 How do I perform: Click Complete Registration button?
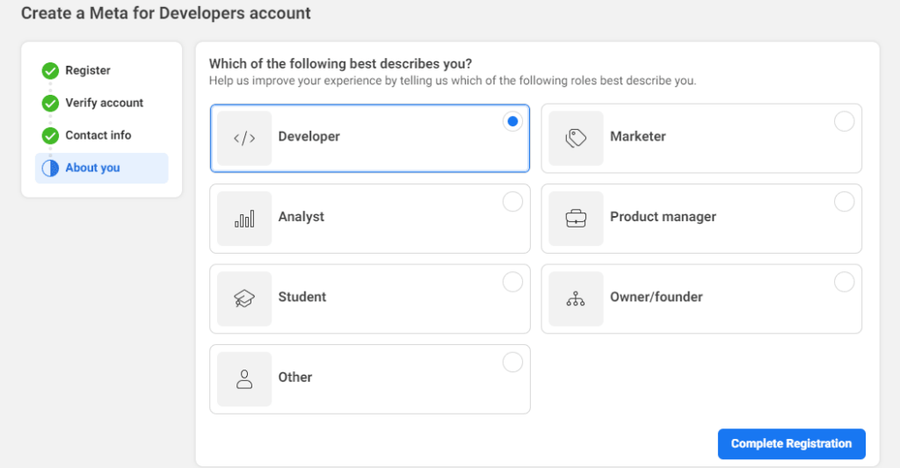point(792,444)
